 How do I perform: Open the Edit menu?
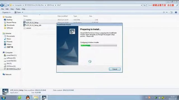point(7,9)
